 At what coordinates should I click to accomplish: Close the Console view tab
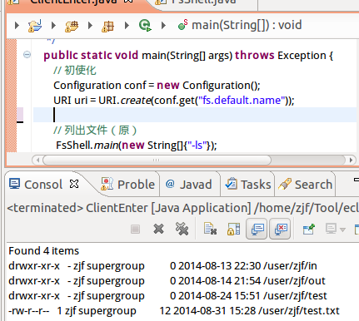pos(74,184)
